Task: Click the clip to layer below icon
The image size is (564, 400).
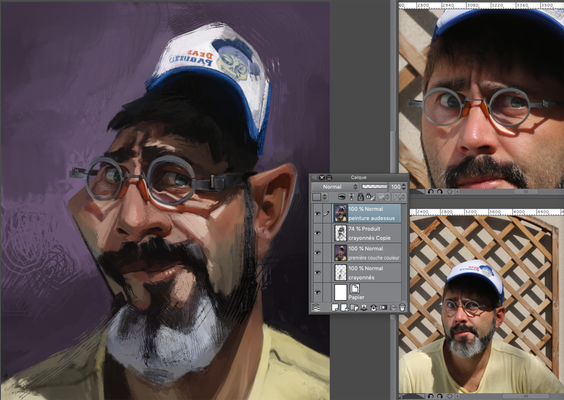Action: [x=341, y=197]
